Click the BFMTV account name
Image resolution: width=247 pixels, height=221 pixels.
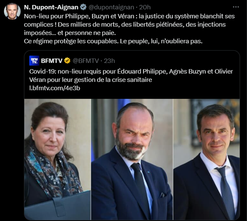tap(52, 61)
